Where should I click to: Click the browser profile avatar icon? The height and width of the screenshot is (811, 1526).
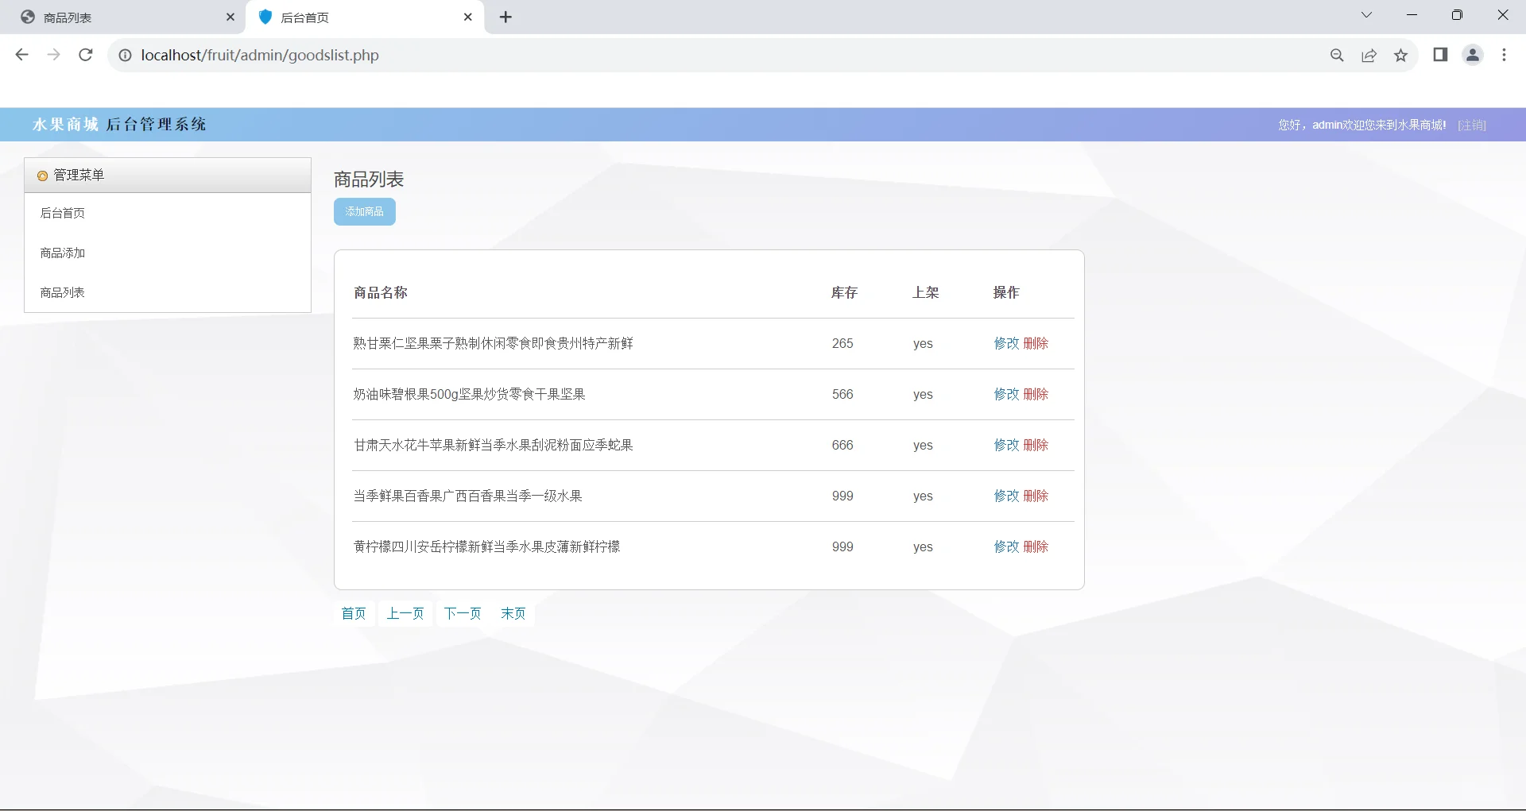click(1472, 56)
